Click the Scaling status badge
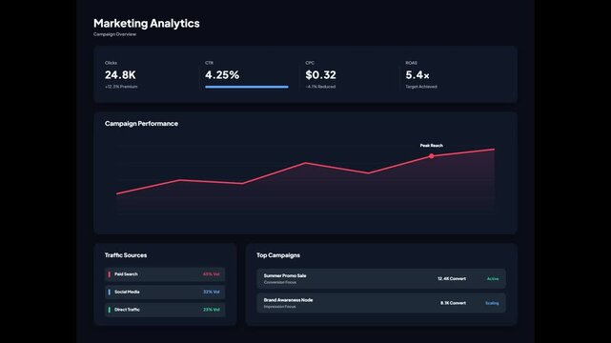The image size is (611, 343). click(x=492, y=303)
